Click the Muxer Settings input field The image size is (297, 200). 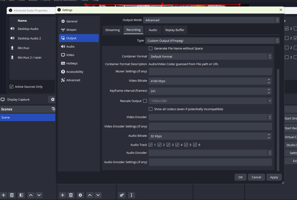(x=210, y=71)
